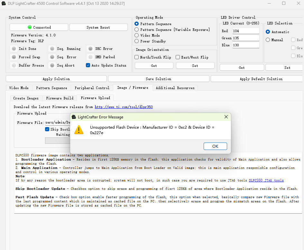Select Manual LED selection
This screenshot has width=304, height=250.
(x=268, y=40)
